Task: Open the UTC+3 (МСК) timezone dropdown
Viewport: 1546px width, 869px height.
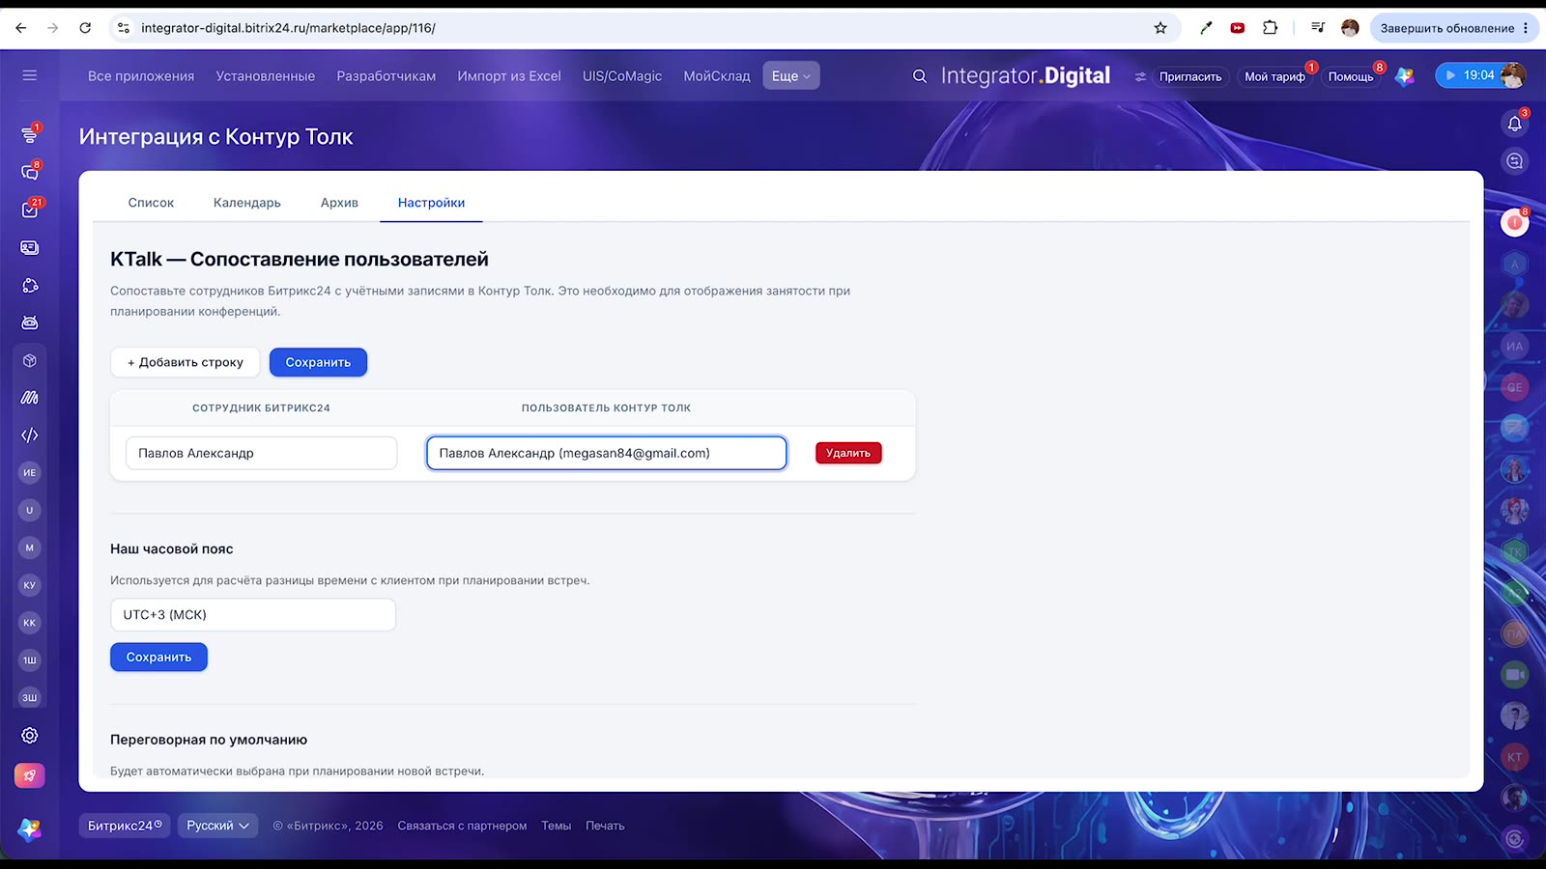Action: pos(253,615)
